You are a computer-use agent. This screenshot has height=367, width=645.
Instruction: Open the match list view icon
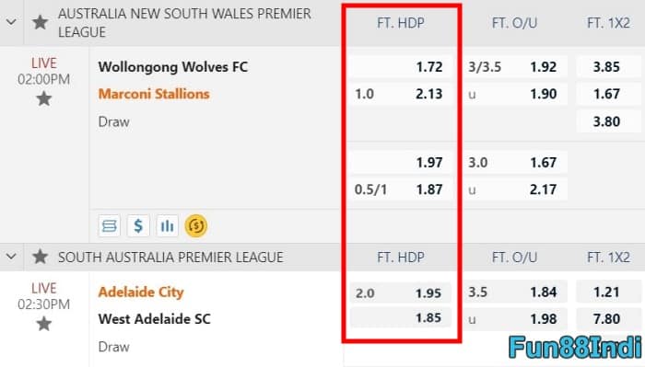[110, 225]
